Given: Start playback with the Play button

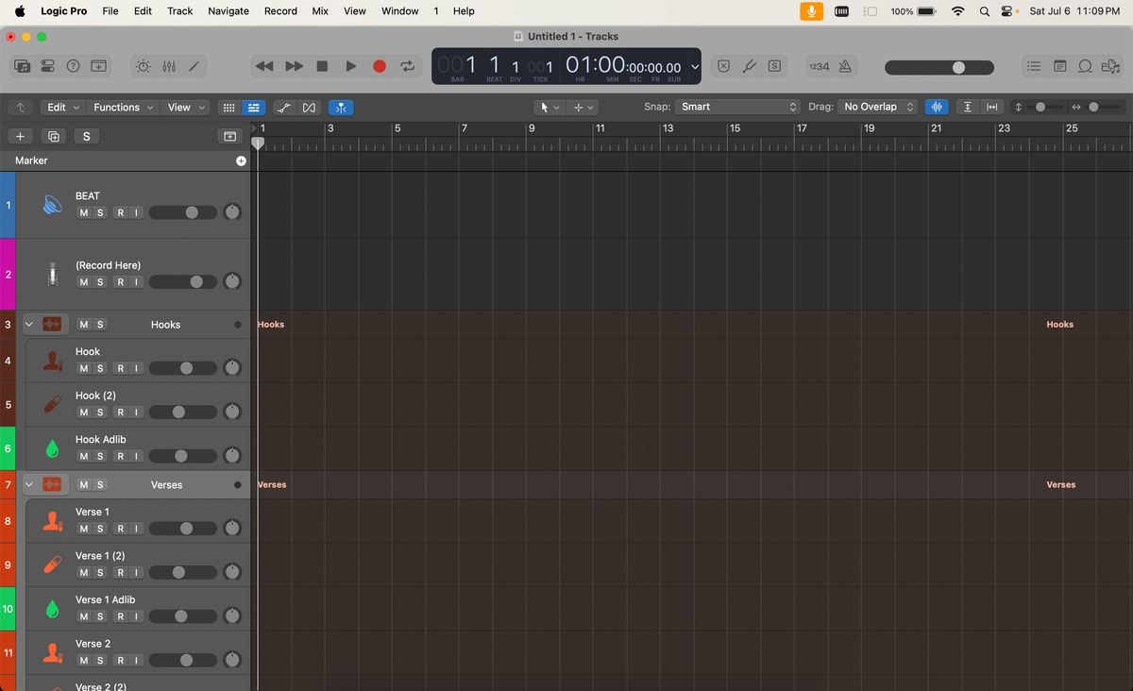Looking at the screenshot, I should (351, 66).
